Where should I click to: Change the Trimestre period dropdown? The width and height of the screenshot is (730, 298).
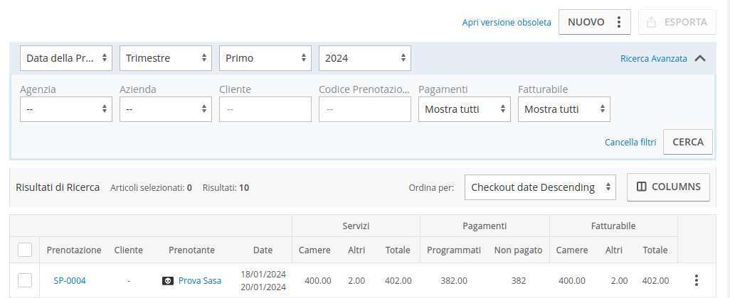coord(166,58)
